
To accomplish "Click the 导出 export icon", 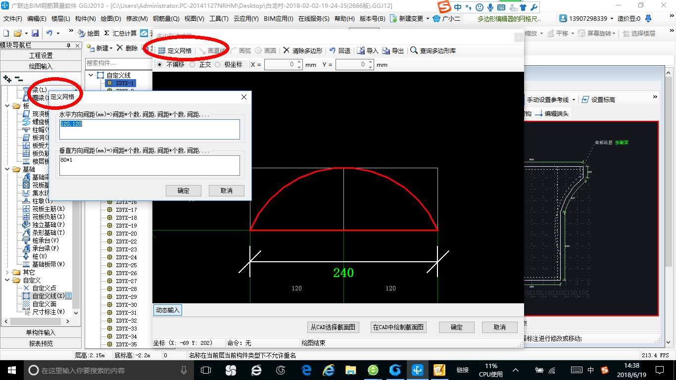I will pos(386,50).
